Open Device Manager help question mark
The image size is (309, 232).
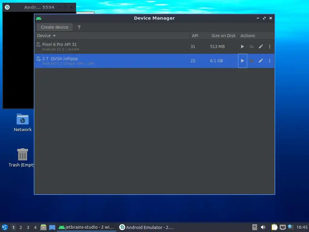point(79,27)
